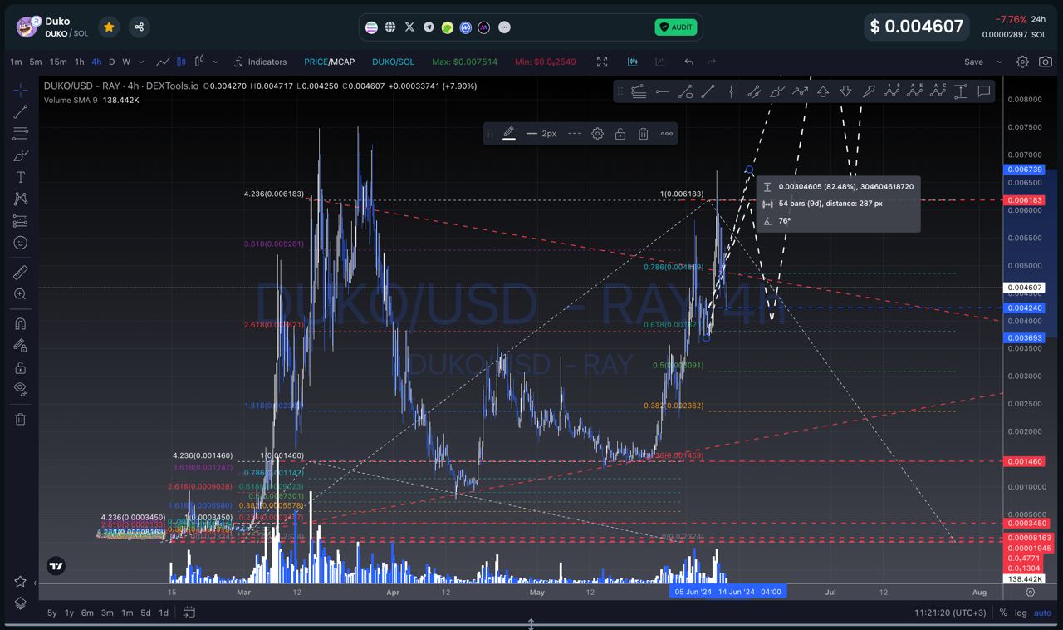Open the pattern tools in left sidebar
The width and height of the screenshot is (1063, 630).
pos(21,199)
